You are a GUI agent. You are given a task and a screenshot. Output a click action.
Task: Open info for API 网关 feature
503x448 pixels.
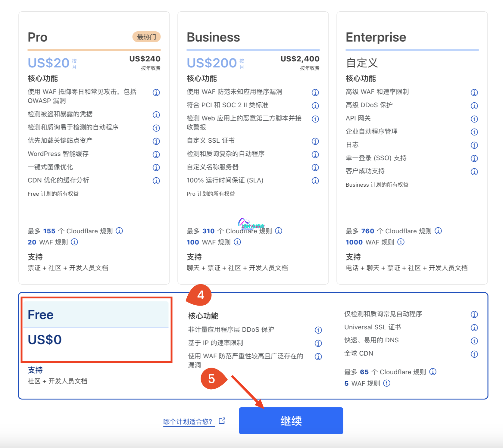474,119
